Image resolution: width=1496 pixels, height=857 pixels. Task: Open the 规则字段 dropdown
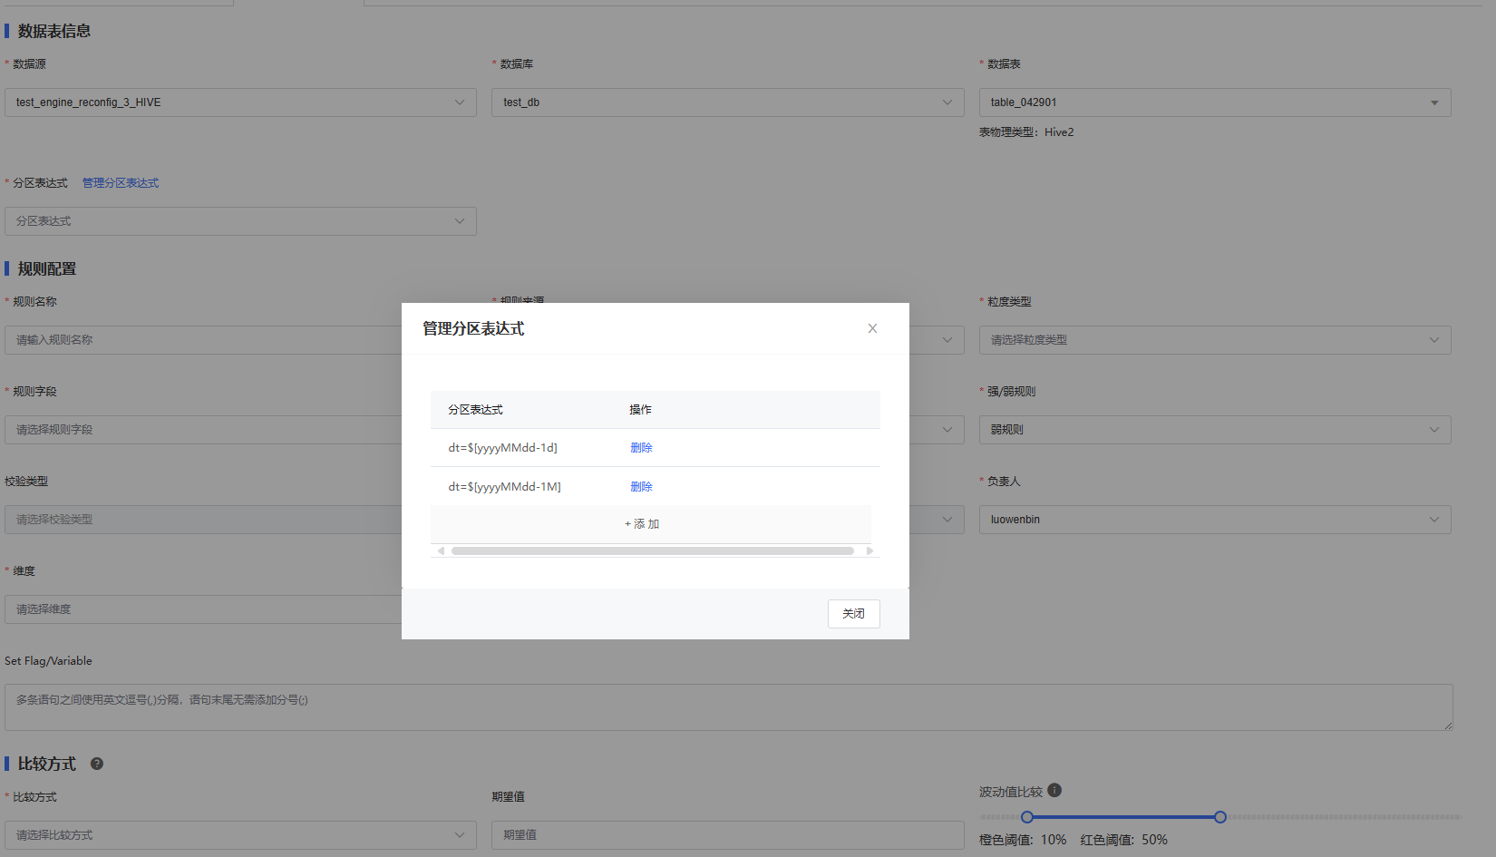tap(203, 430)
